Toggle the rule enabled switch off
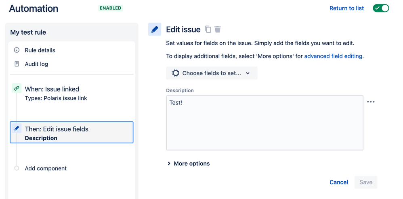This screenshot has width=403, height=199. click(381, 8)
